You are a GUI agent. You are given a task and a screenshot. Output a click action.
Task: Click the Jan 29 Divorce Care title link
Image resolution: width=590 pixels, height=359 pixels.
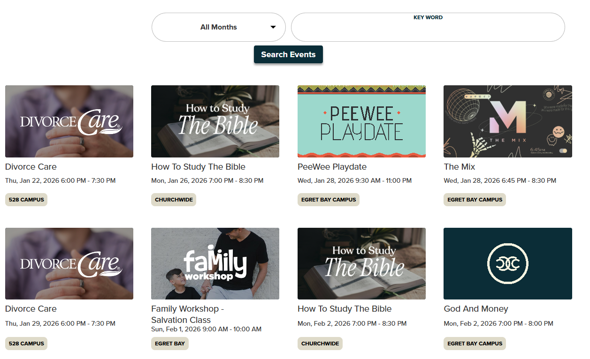pos(31,309)
